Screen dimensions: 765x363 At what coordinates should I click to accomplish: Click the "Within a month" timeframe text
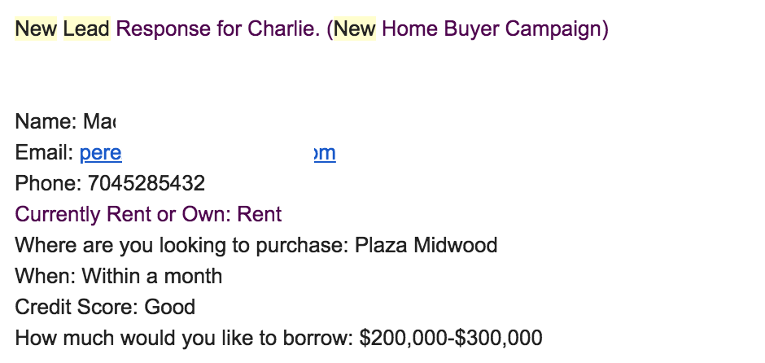click(x=151, y=277)
